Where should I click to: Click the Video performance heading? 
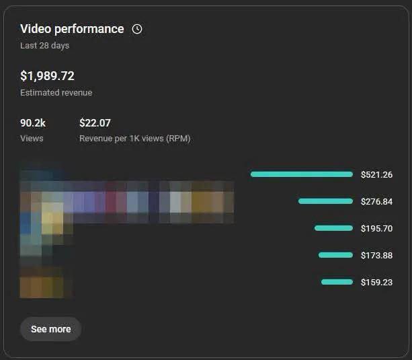tap(72, 29)
